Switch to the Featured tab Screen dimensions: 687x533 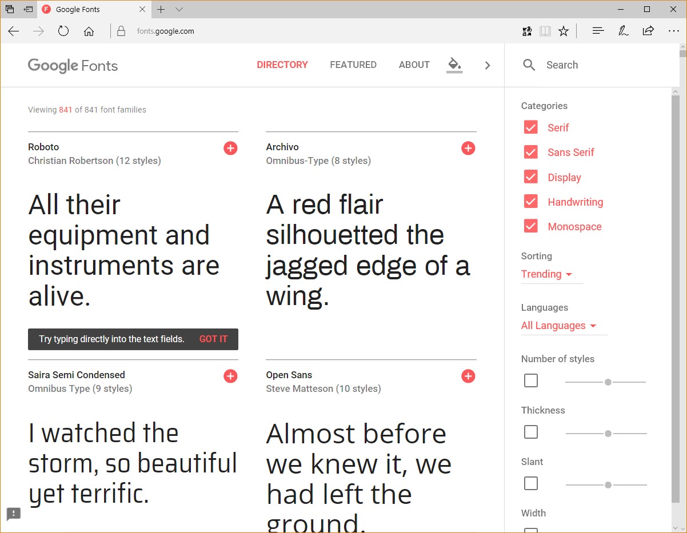pyautogui.click(x=353, y=65)
